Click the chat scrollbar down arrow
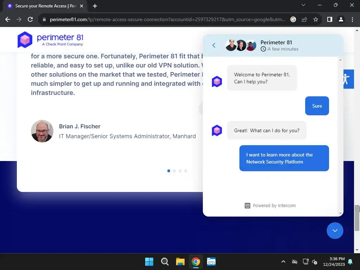The width and height of the screenshot is (360, 270). (x=340, y=213)
